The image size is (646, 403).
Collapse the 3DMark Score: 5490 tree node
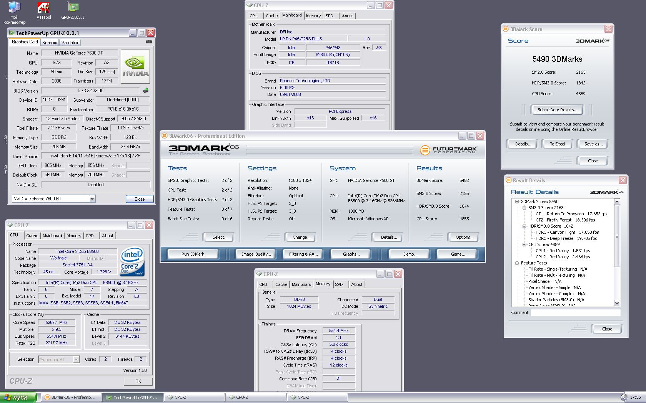point(517,201)
